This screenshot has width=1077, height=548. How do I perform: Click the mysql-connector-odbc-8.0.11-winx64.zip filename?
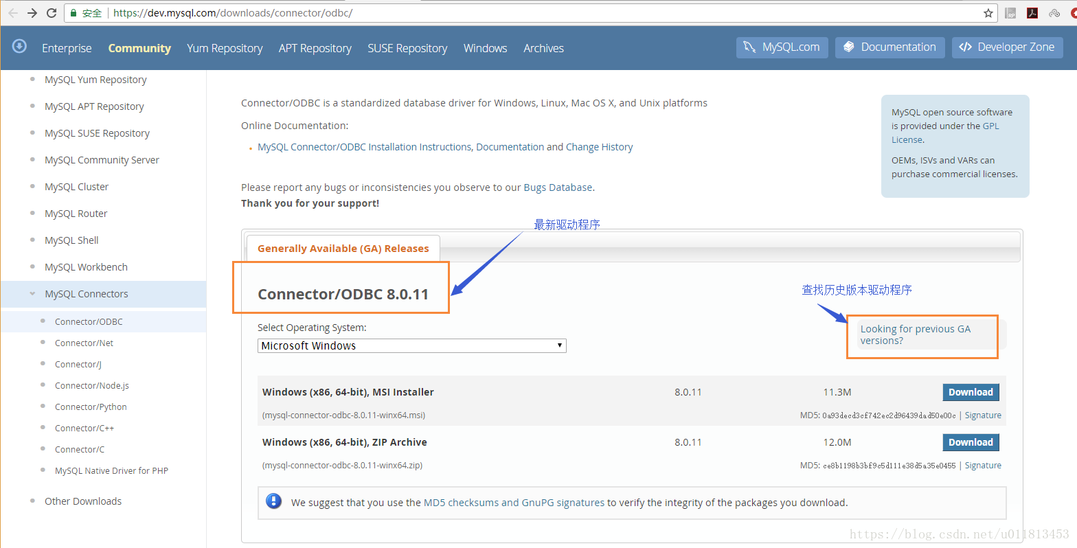point(342,466)
